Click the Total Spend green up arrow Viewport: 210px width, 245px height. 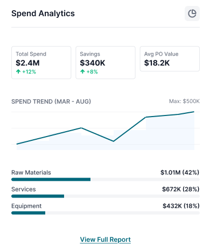[18, 72]
